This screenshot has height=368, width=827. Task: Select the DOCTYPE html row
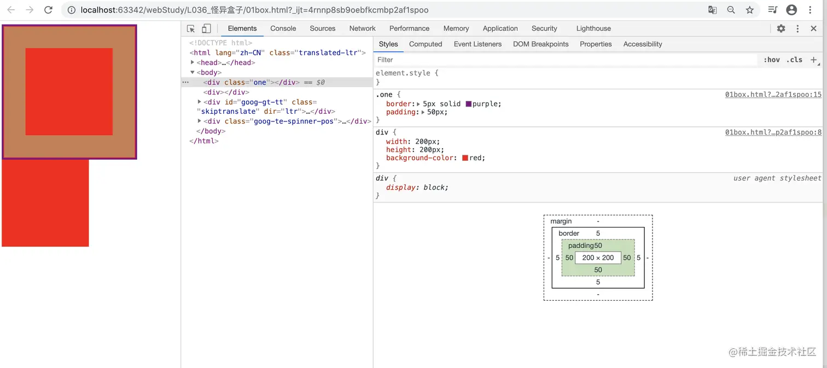tap(221, 43)
